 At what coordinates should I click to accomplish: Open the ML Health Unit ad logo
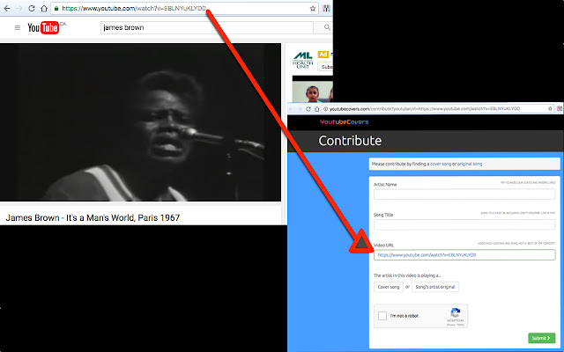pyautogui.click(x=302, y=60)
